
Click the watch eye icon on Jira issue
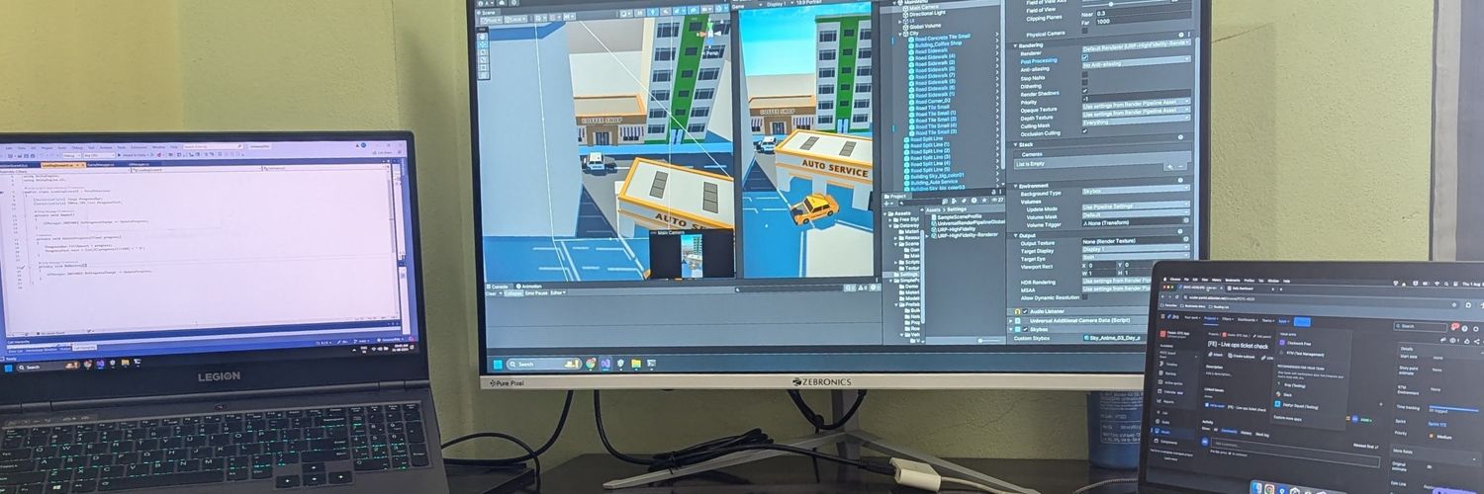point(1453,340)
